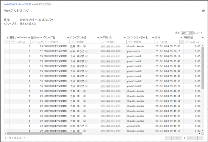Image resolution: width=208 pixels, height=142 pixels.
Task: Click info icon in the 09:33:22 row
Action: (87, 86)
